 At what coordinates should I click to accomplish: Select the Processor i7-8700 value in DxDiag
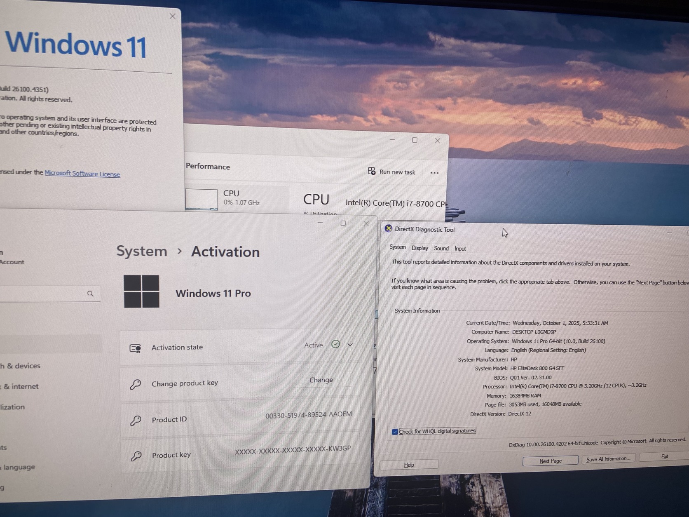[x=578, y=386]
